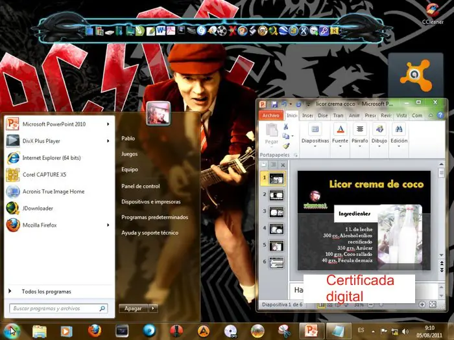This screenshot has height=340, width=454.
Task: Open the arrow next to Apagar button
Action: [x=153, y=309]
